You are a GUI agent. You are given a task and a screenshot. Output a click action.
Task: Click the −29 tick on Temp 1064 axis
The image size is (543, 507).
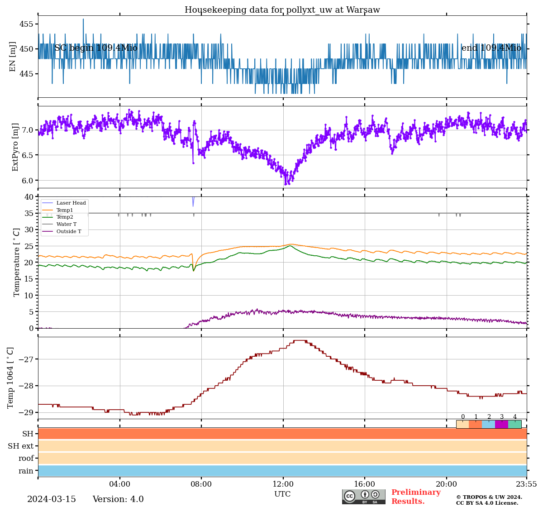pos(27,412)
